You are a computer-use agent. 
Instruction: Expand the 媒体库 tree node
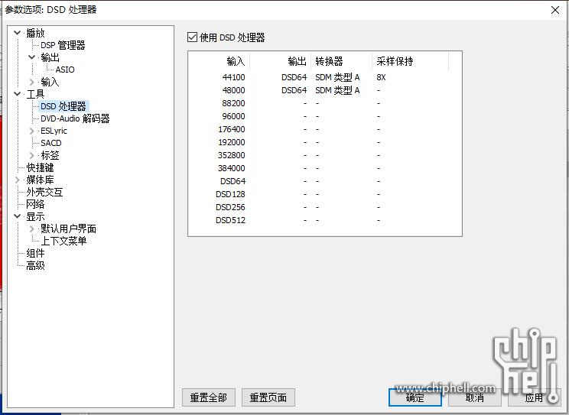[17, 180]
